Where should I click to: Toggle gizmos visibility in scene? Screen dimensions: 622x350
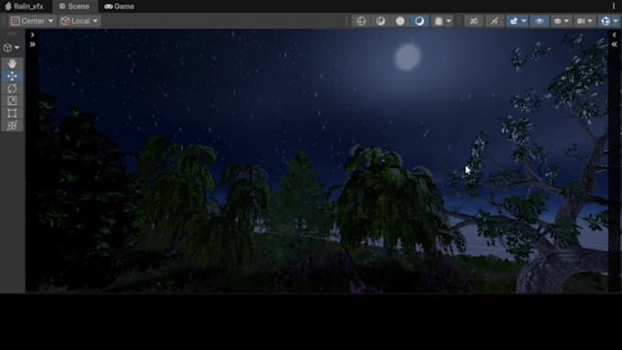click(x=606, y=21)
